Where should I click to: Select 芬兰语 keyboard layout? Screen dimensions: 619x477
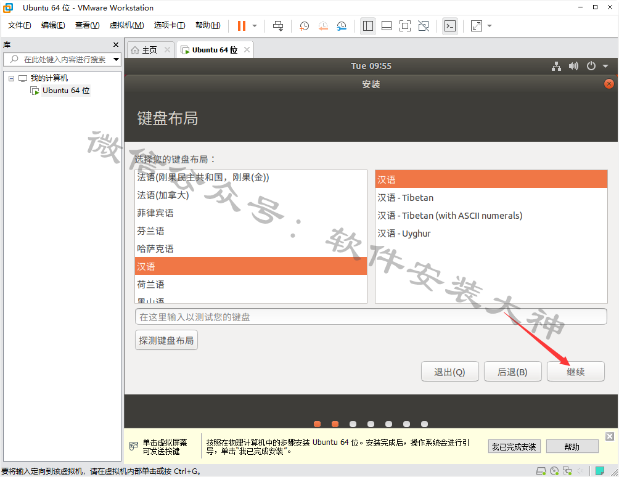coord(251,231)
